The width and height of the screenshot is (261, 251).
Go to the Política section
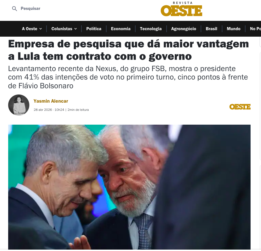(94, 29)
